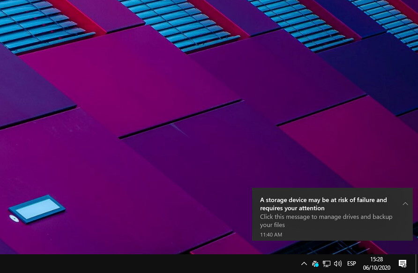Collapse the storage warning notification chevron
Viewport: 418px width, 273px height.
click(x=405, y=204)
